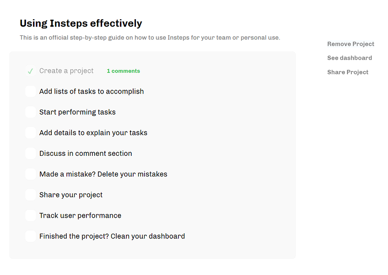Click the project description text
Image resolution: width=388 pixels, height=275 pixels.
pyautogui.click(x=150, y=38)
